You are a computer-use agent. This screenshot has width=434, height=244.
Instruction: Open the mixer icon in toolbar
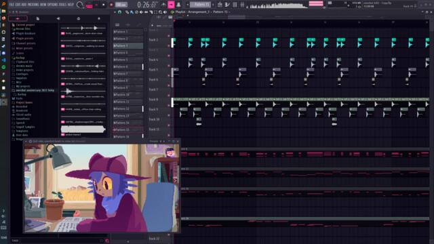click(x=242, y=5)
